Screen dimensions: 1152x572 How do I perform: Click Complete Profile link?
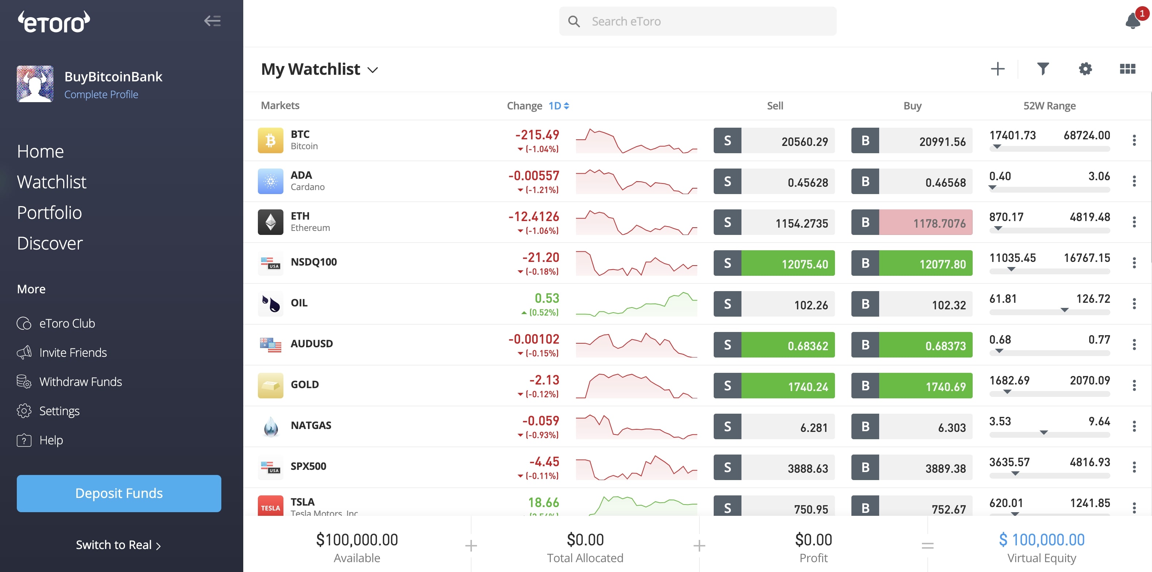tap(101, 94)
